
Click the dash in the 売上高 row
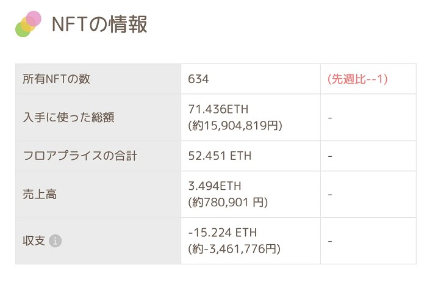pos(330,195)
